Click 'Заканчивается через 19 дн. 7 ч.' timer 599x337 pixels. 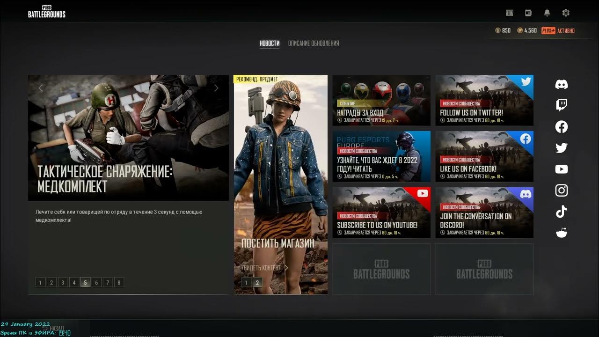point(367,121)
